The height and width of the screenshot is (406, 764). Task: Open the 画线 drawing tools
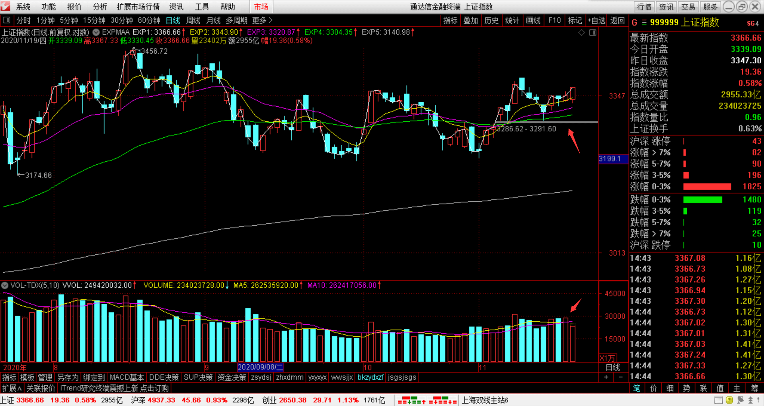pyautogui.click(x=533, y=20)
